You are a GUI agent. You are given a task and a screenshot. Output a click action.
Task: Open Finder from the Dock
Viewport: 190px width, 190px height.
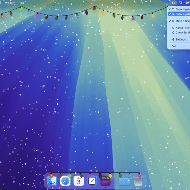pyautogui.click(x=52, y=181)
